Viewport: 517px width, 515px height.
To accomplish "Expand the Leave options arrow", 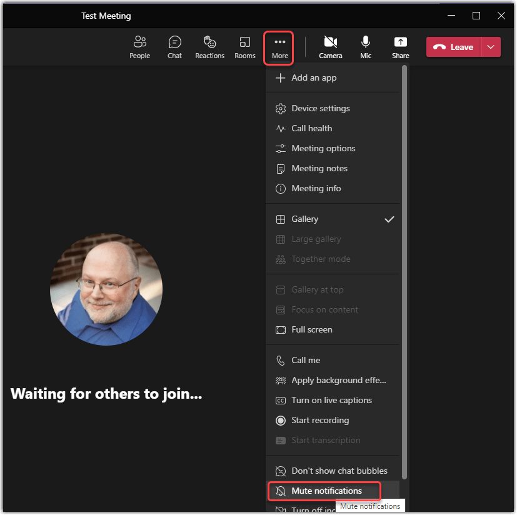I will [491, 47].
